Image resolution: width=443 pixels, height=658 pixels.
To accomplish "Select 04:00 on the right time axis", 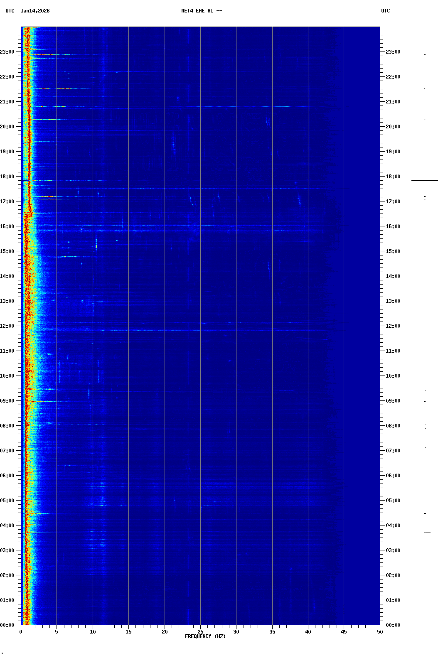I will pos(393,525).
